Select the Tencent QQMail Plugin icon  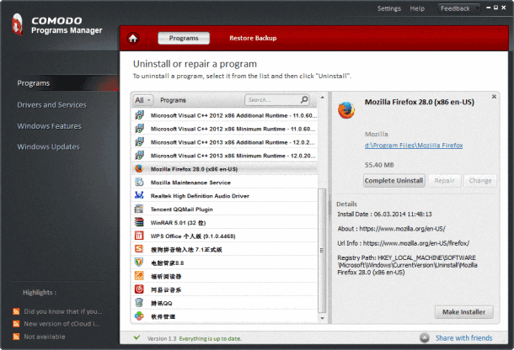pyautogui.click(x=139, y=209)
